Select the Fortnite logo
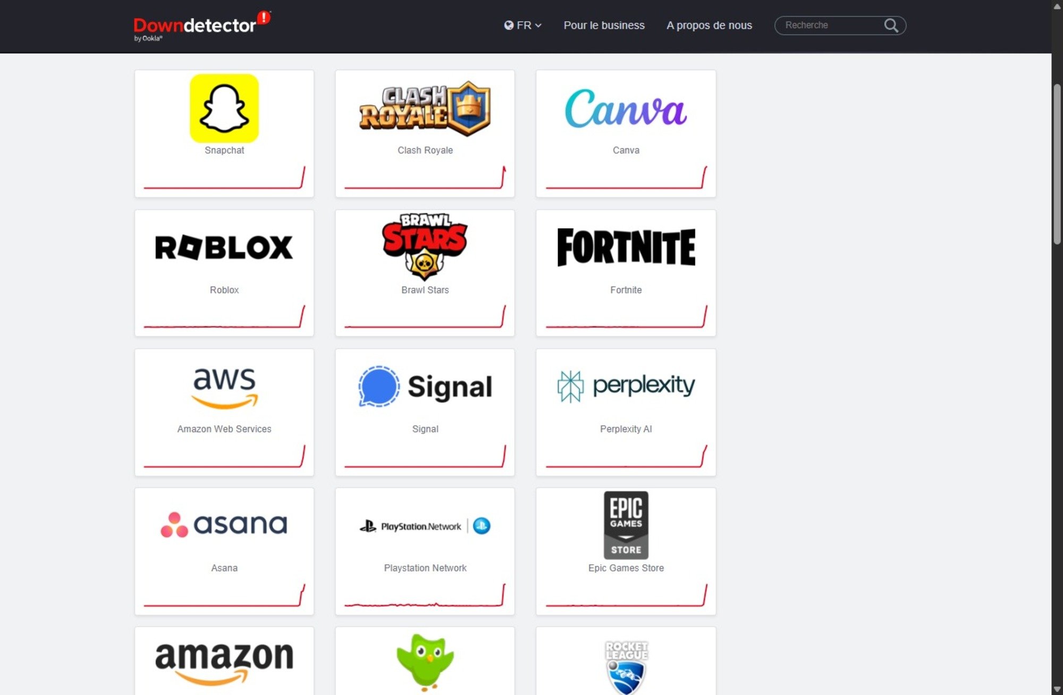This screenshot has height=695, width=1063. (626, 247)
